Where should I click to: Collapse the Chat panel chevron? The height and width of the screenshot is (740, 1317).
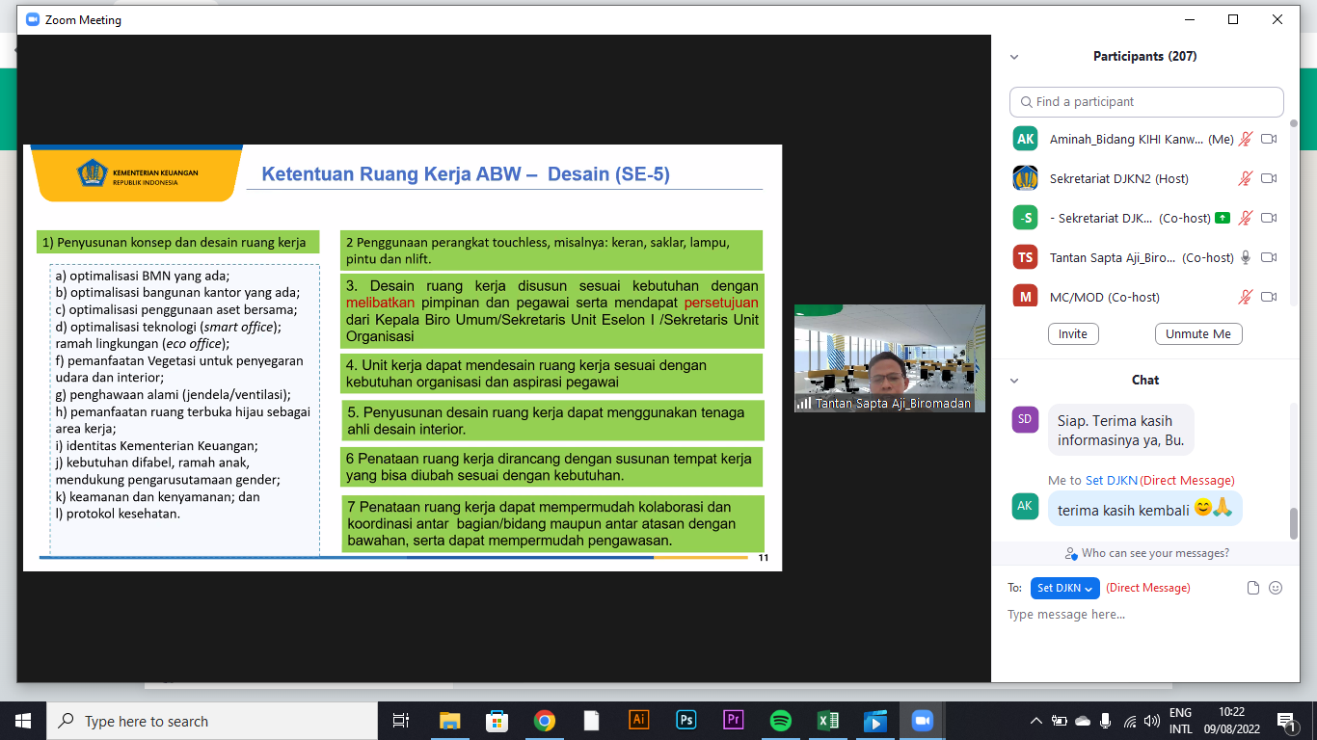tap(1014, 381)
